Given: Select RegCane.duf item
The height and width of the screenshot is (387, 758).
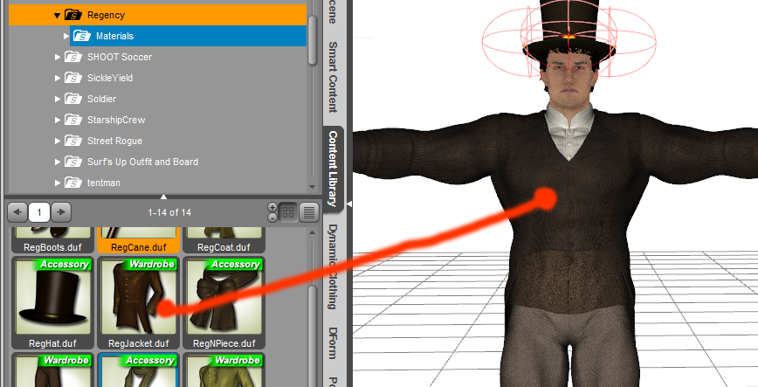Looking at the screenshot, I should tap(138, 240).
